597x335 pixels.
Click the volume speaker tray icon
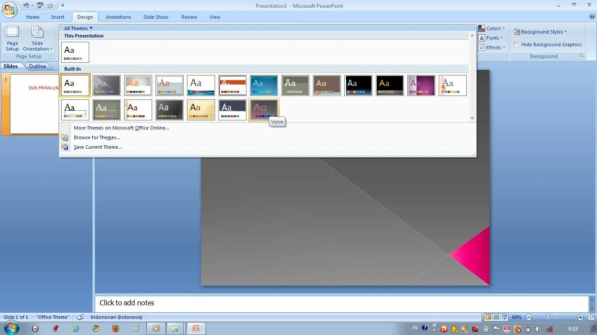tap(538, 329)
